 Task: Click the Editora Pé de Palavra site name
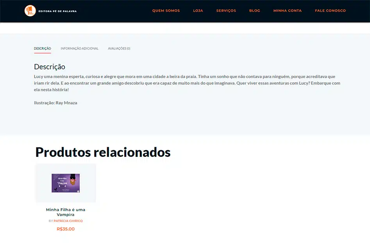pos(57,11)
